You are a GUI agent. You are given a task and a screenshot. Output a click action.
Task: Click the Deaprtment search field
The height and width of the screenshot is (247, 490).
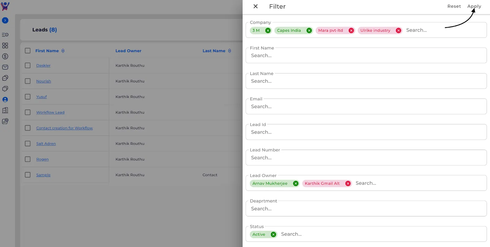pyautogui.click(x=366, y=209)
